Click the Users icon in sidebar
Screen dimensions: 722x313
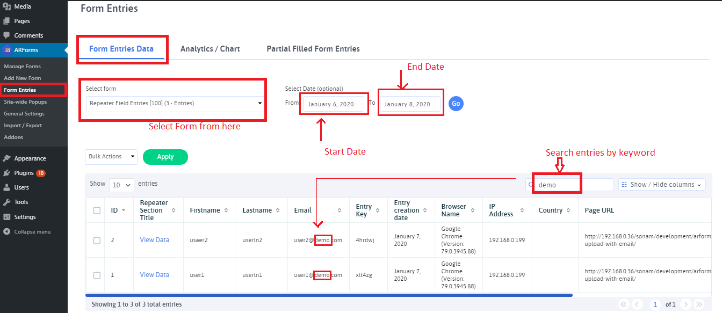6,187
